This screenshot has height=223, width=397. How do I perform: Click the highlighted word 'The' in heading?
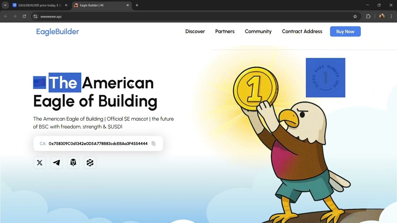(63, 83)
